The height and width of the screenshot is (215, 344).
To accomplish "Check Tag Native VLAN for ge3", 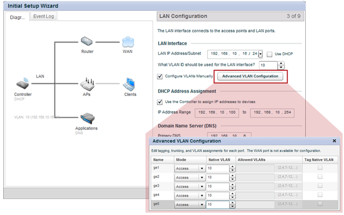I will coord(320,185).
